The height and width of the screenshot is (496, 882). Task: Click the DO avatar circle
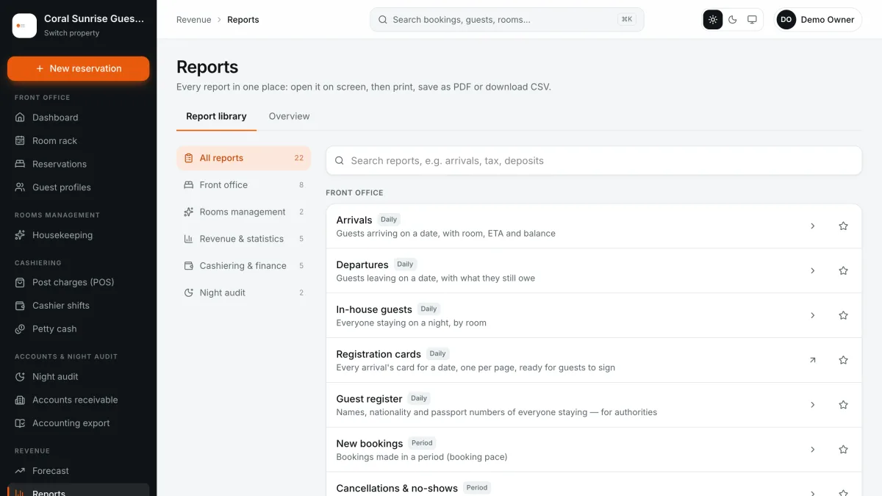click(786, 20)
